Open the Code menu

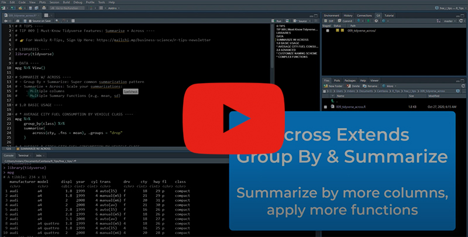22,2
